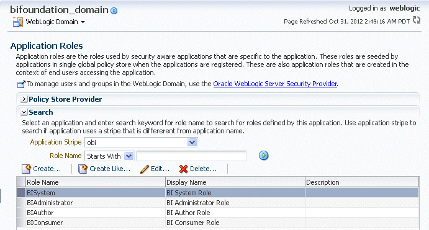
Task: Select the BIConsumer role row
Action: (x=218, y=223)
